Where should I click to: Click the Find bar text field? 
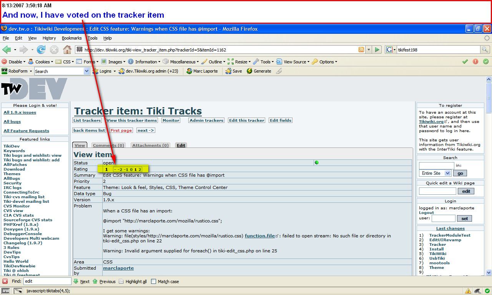pos(47,281)
